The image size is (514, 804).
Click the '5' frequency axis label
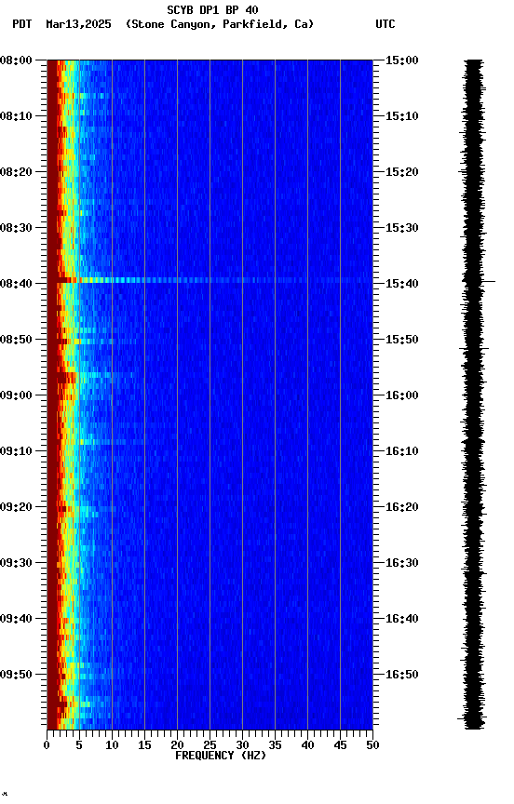[79, 746]
